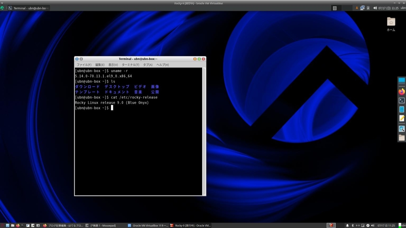Image resolution: width=406 pixels, height=228 pixels.
Task: Click the host workspace pager thumbnail in taskbar
Action: click(331, 225)
